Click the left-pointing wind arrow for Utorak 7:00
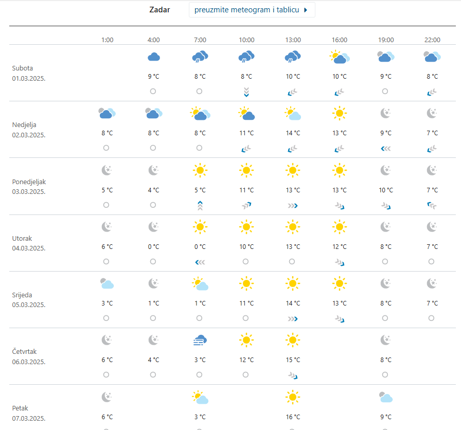This screenshot has height=430, width=461. [200, 262]
